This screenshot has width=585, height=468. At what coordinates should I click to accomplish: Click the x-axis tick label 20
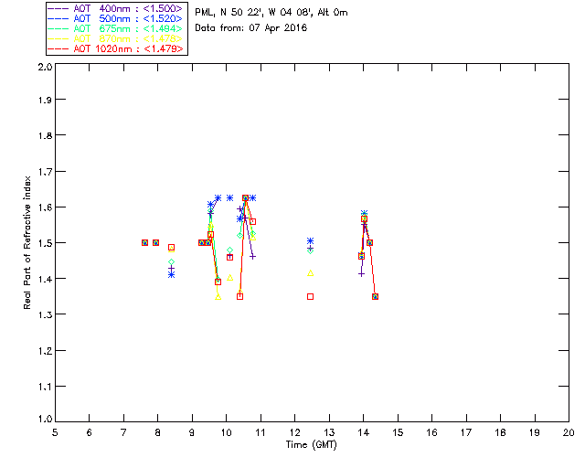point(569,432)
